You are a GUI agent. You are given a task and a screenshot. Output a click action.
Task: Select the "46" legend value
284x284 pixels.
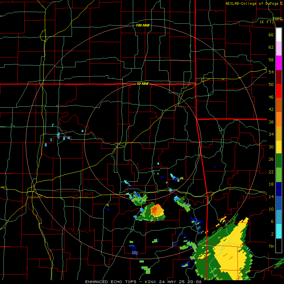tap(271, 97)
